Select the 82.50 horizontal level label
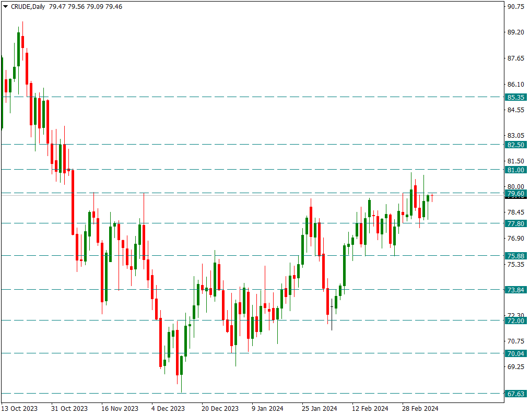Screen dimensions: 530x415 [x=516, y=145]
